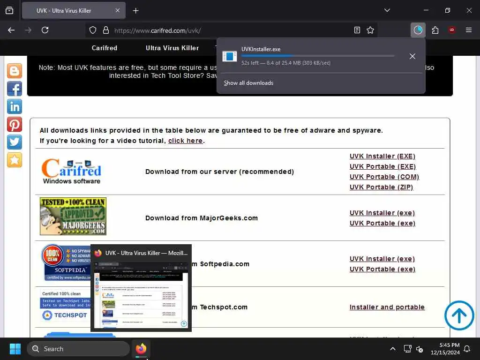Go back to the previous page

coord(11,30)
